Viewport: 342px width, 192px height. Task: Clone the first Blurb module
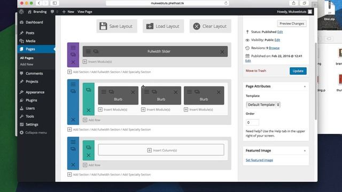click(x=111, y=92)
